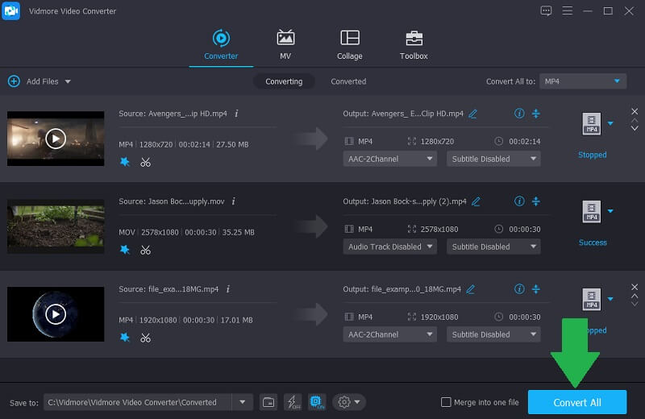The image size is (645, 419).
Task: Rename the Avengers output file with pencil
Action: tap(473, 114)
